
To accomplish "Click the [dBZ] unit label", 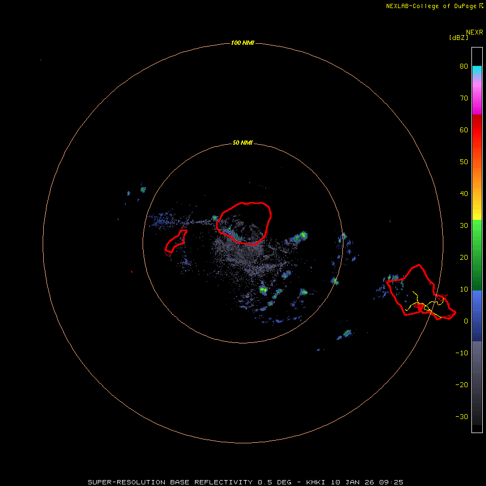I will [x=458, y=38].
